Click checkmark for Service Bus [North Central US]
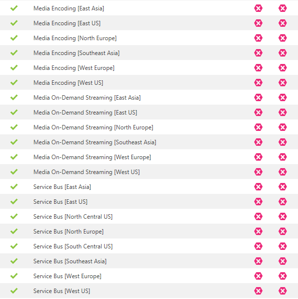Image resolution: width=298 pixels, height=299 pixels. pos(14,216)
